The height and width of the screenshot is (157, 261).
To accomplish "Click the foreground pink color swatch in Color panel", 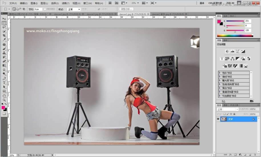I will point(219,21).
